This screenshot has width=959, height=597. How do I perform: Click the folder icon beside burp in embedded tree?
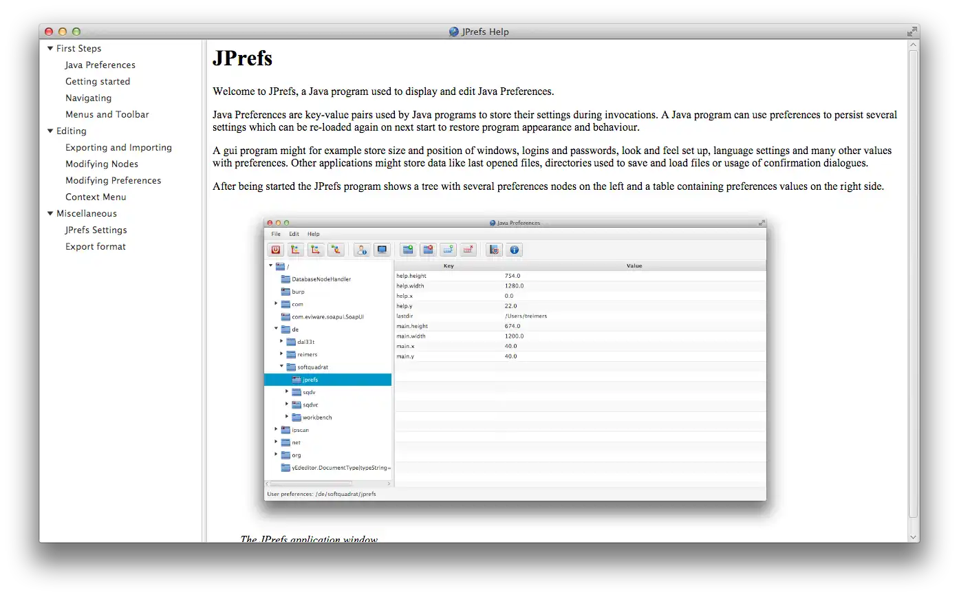pyautogui.click(x=285, y=292)
